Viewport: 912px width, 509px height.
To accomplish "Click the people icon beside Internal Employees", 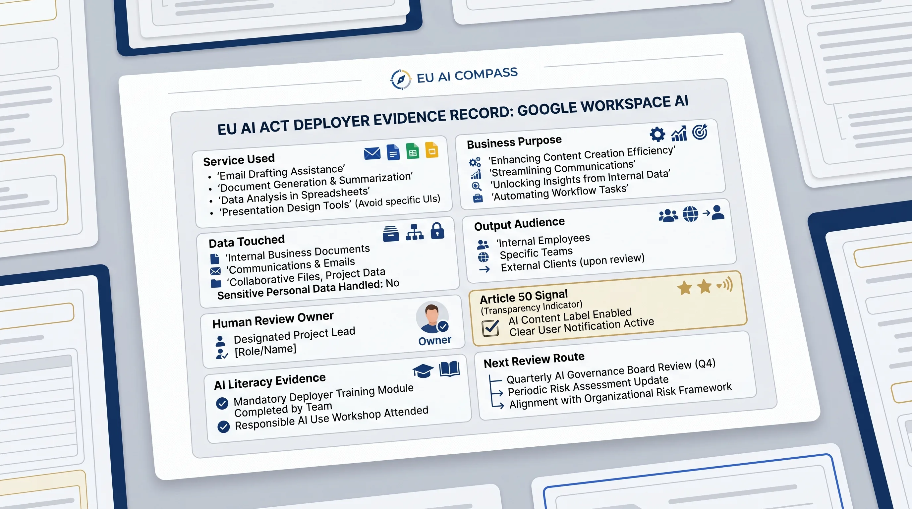I will (483, 245).
